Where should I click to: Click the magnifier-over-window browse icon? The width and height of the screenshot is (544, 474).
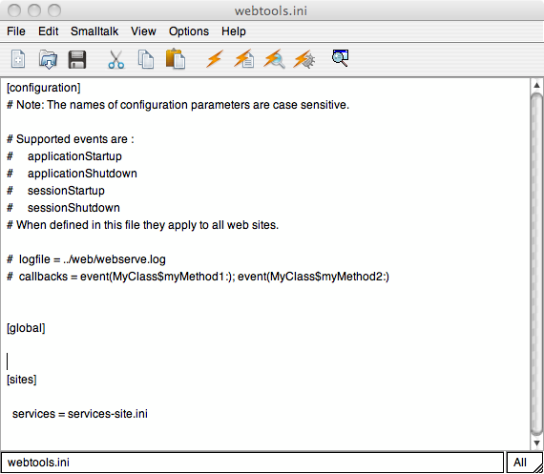pos(340,57)
